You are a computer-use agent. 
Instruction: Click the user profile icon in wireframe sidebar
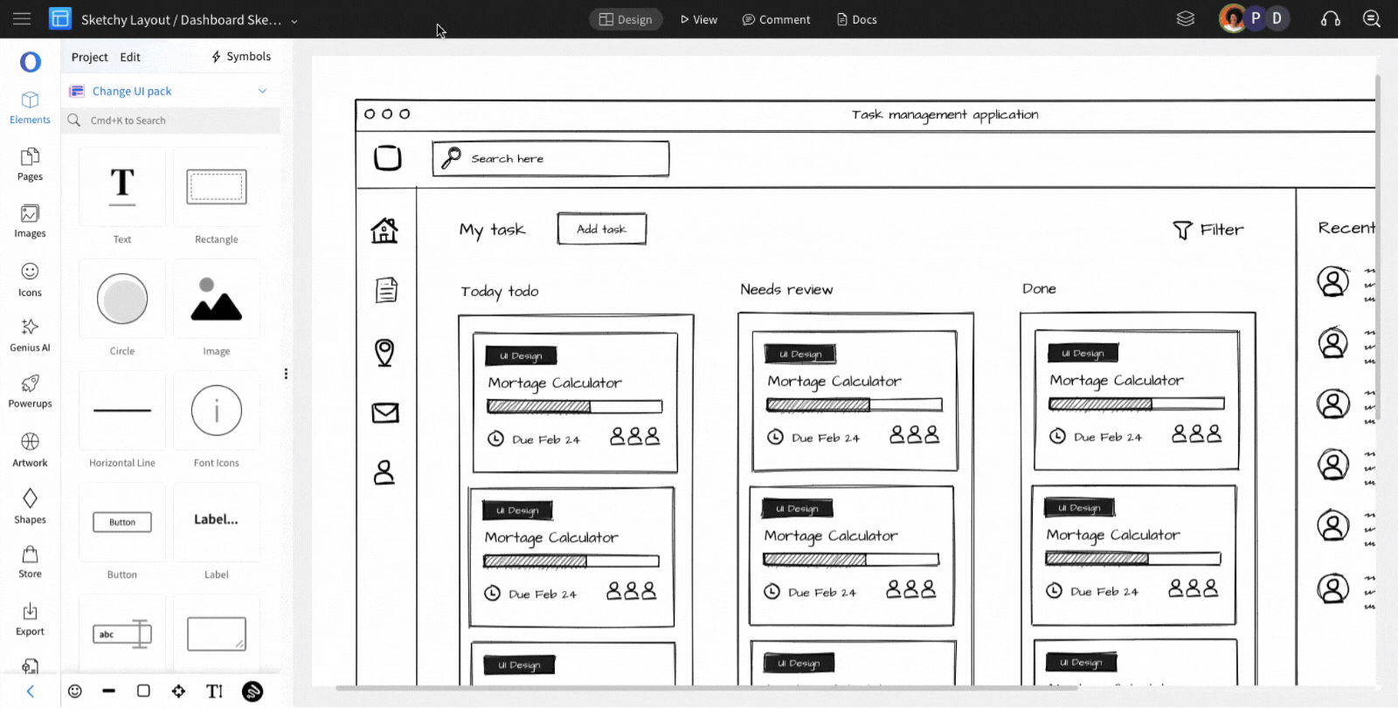click(x=384, y=472)
